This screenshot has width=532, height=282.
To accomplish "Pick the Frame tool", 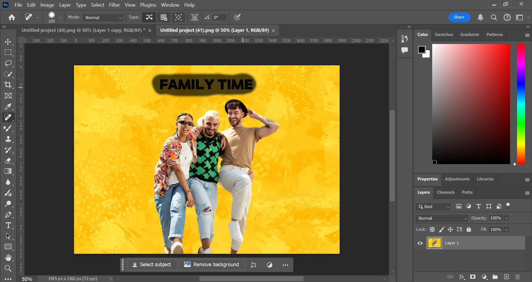I will point(8,96).
